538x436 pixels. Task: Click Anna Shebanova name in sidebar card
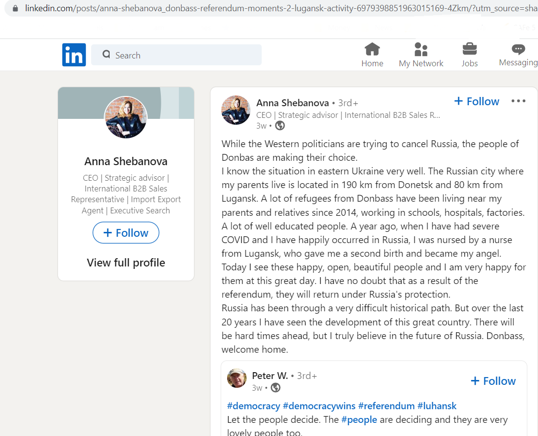pos(126,161)
